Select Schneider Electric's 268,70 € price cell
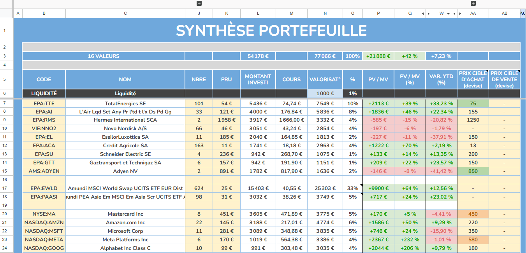The image size is (526, 253). pos(292,154)
